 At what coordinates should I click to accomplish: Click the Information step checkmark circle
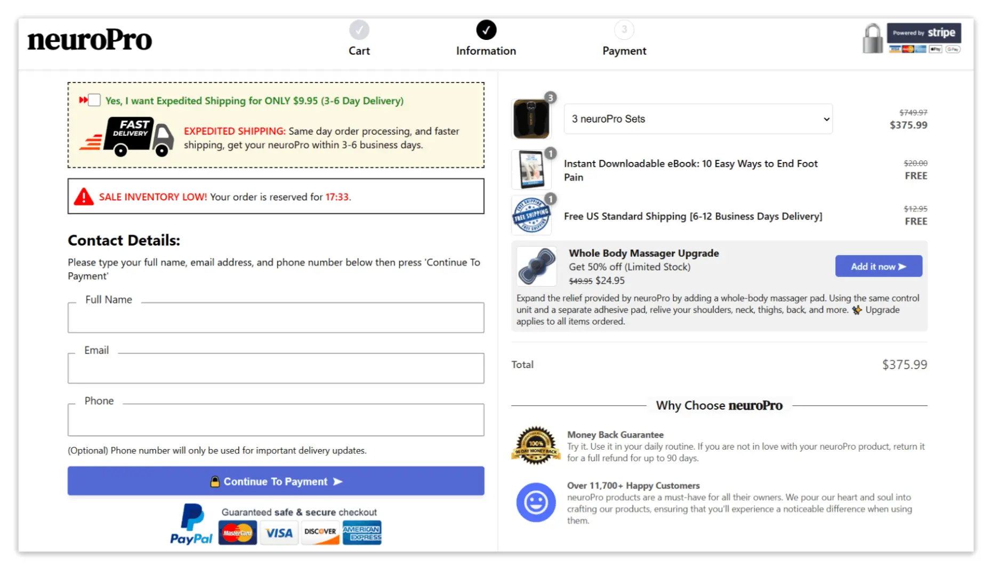click(486, 30)
